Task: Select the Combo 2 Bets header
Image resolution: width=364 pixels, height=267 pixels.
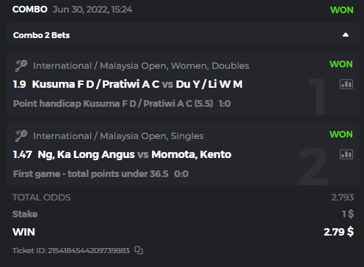Action: click(x=183, y=34)
